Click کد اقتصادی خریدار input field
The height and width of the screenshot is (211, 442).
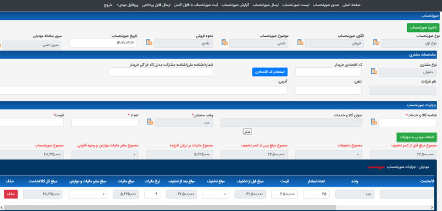click(x=328, y=72)
